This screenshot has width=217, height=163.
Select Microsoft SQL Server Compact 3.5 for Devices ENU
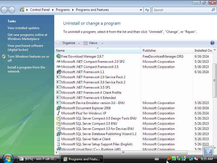click(x=97, y=128)
